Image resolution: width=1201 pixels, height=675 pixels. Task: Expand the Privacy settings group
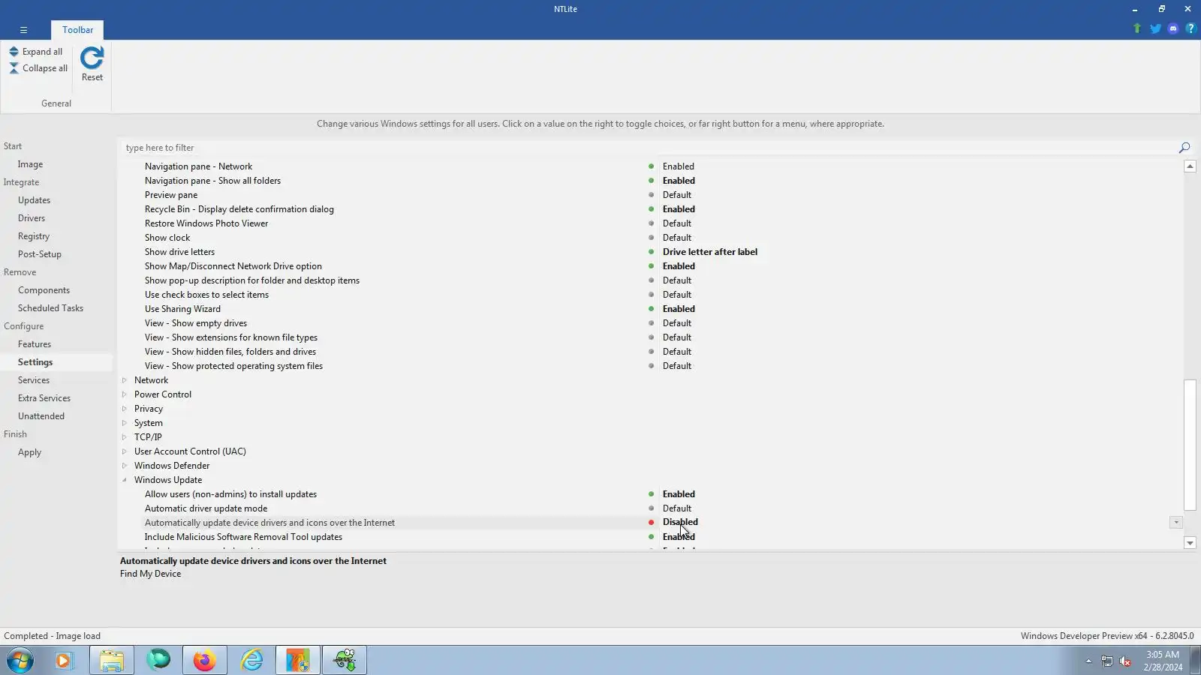coord(125,409)
